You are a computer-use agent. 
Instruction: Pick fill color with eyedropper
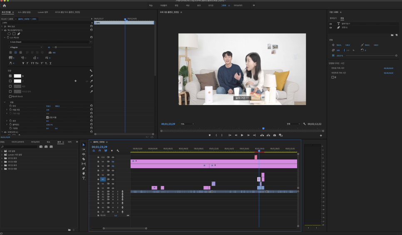[91, 76]
